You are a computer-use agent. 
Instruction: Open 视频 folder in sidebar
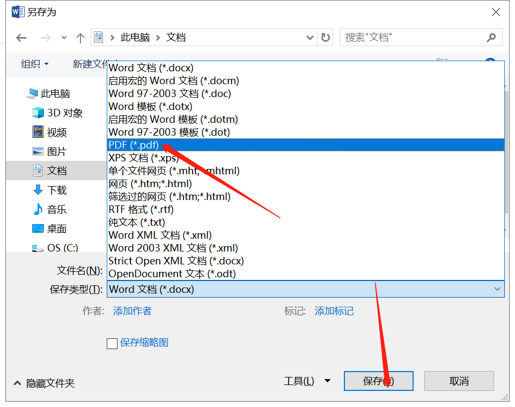pos(49,132)
